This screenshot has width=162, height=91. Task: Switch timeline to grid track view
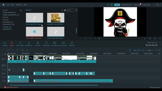pyautogui.click(x=159, y=50)
